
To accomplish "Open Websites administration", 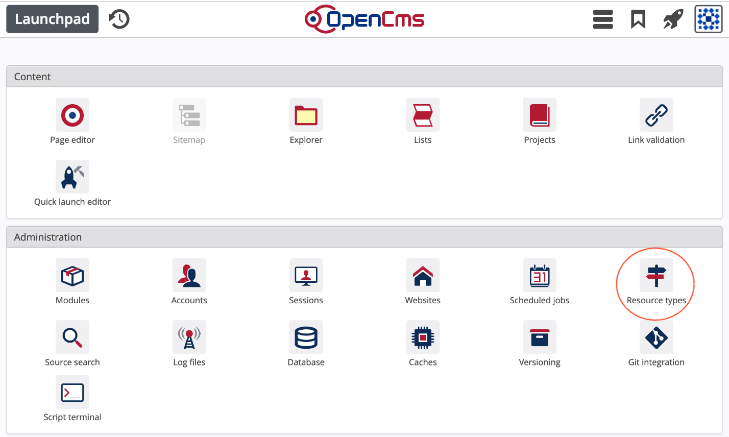I will (x=423, y=276).
